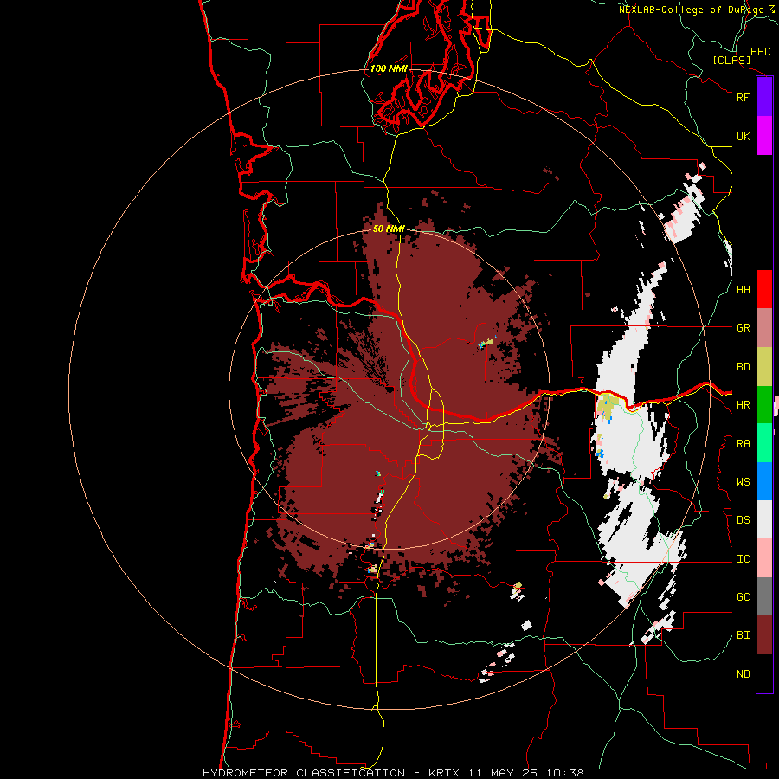The width and height of the screenshot is (779, 779).
Task: Click the RA light green legend swatch
Action: click(764, 443)
